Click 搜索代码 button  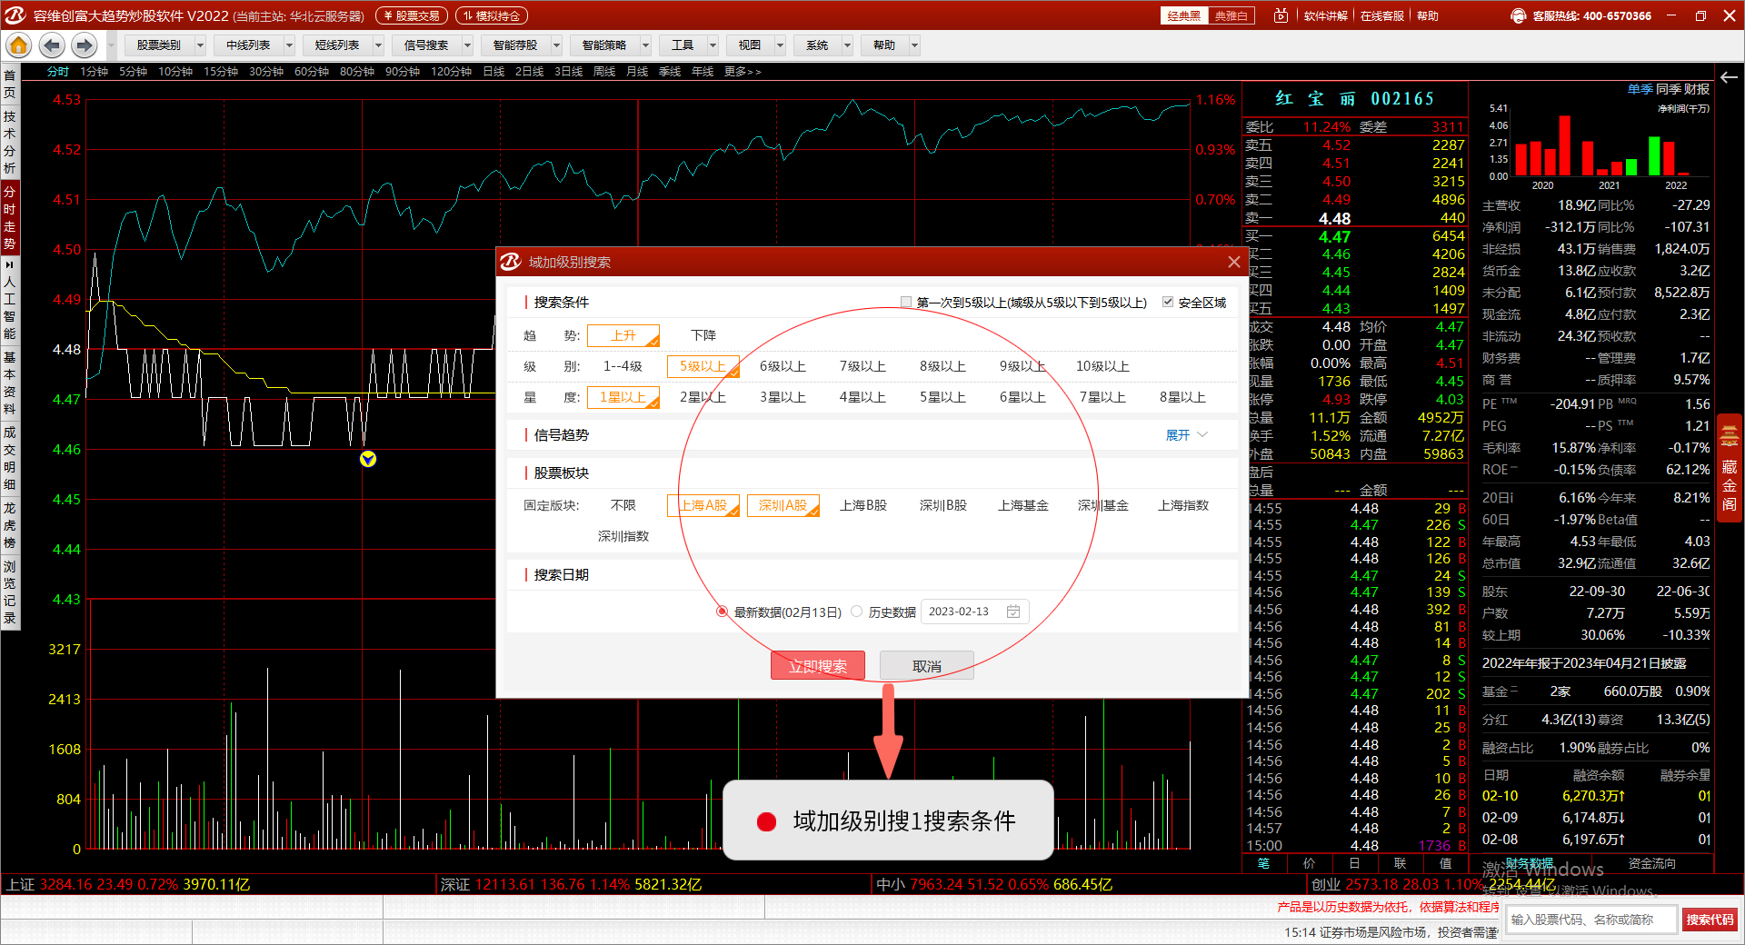point(1710,920)
